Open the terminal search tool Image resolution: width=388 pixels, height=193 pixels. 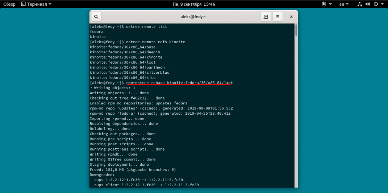click(96, 17)
